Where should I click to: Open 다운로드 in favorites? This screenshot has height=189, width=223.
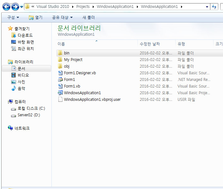point(25,35)
